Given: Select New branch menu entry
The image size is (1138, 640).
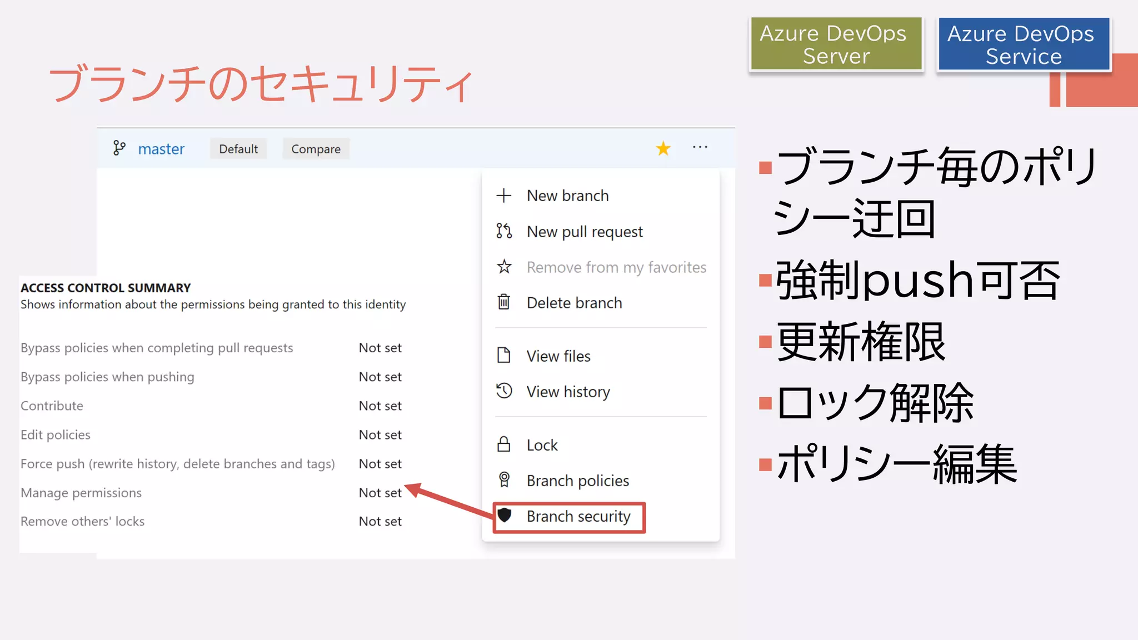Looking at the screenshot, I should tap(567, 196).
